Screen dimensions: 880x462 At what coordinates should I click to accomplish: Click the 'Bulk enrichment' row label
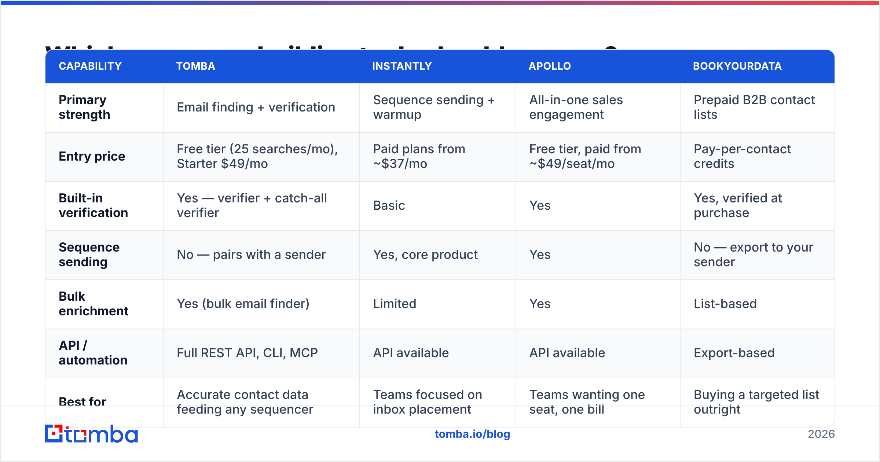point(93,304)
